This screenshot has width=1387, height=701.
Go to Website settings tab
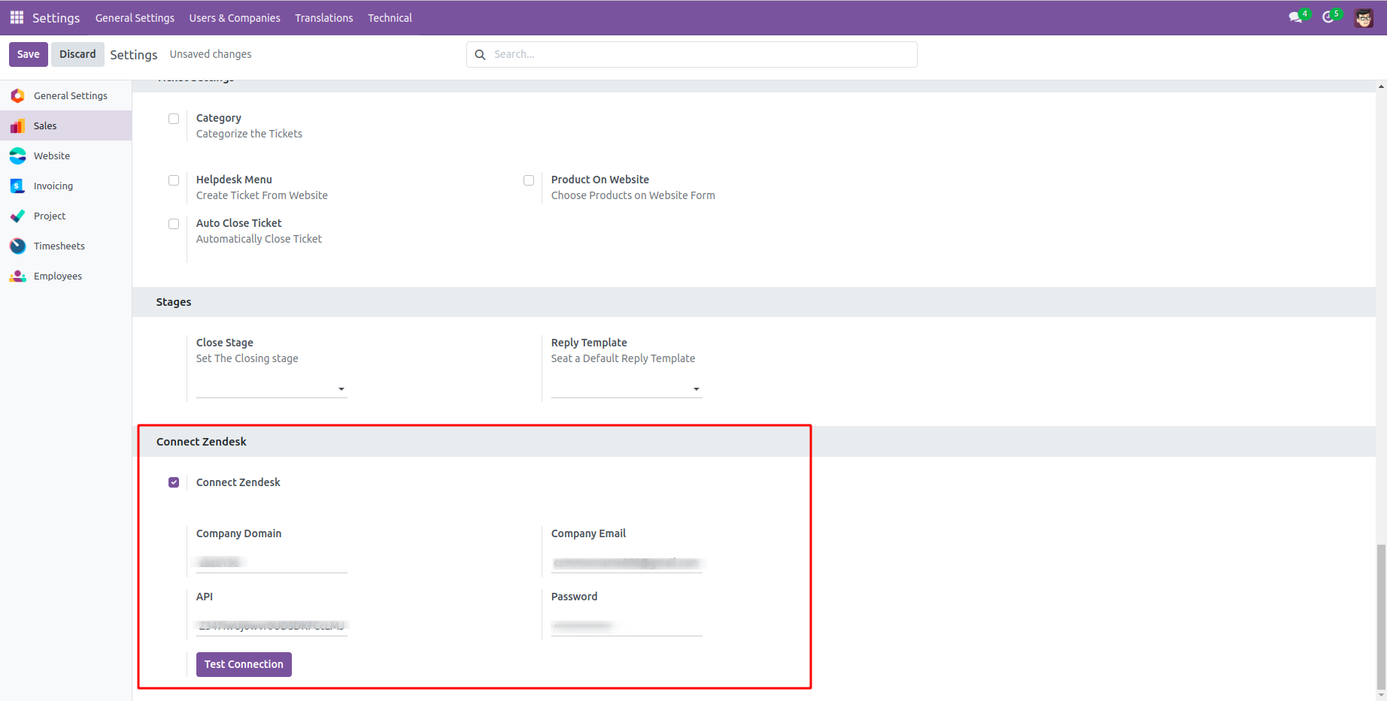66,156
